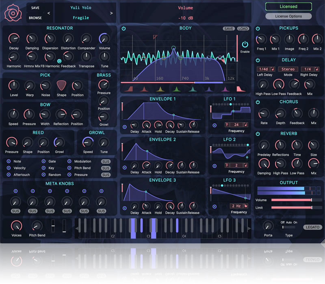
Task: Click the BROWSE presets option
Action: 35,18
